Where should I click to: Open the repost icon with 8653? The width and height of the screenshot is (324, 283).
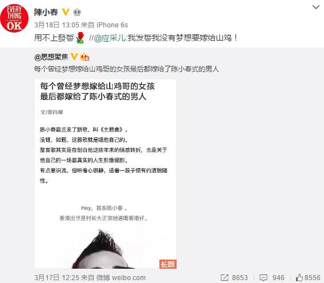tap(234, 277)
